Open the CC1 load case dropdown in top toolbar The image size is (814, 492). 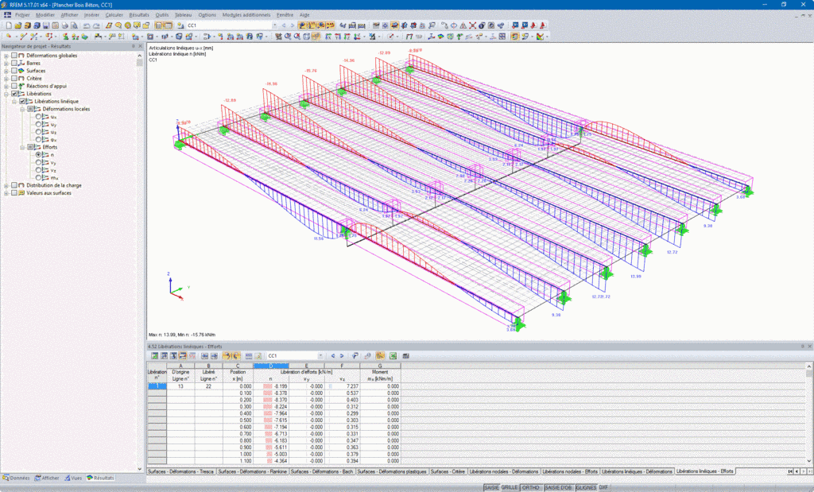click(274, 25)
